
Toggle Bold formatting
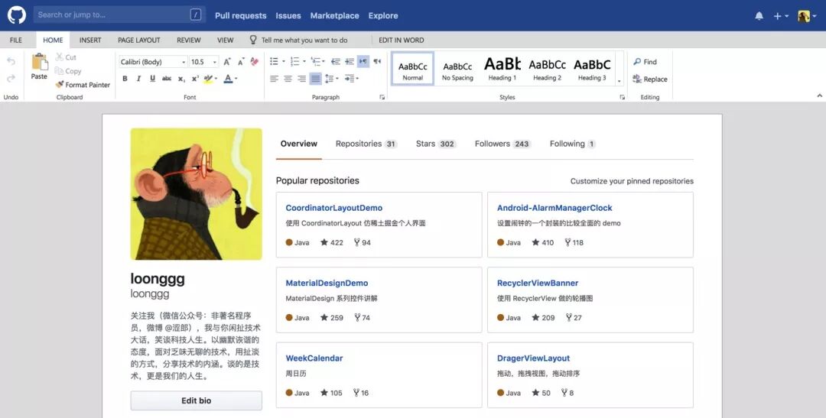click(125, 79)
